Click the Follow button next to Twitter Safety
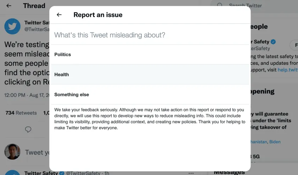Image resolution: width=298 pixels, height=175 pixels. tap(294, 45)
